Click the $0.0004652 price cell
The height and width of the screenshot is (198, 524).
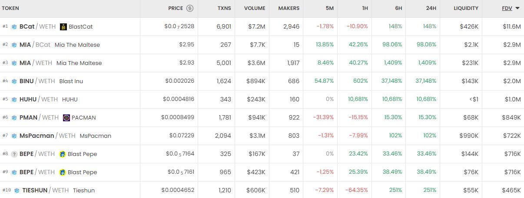(x=178, y=190)
